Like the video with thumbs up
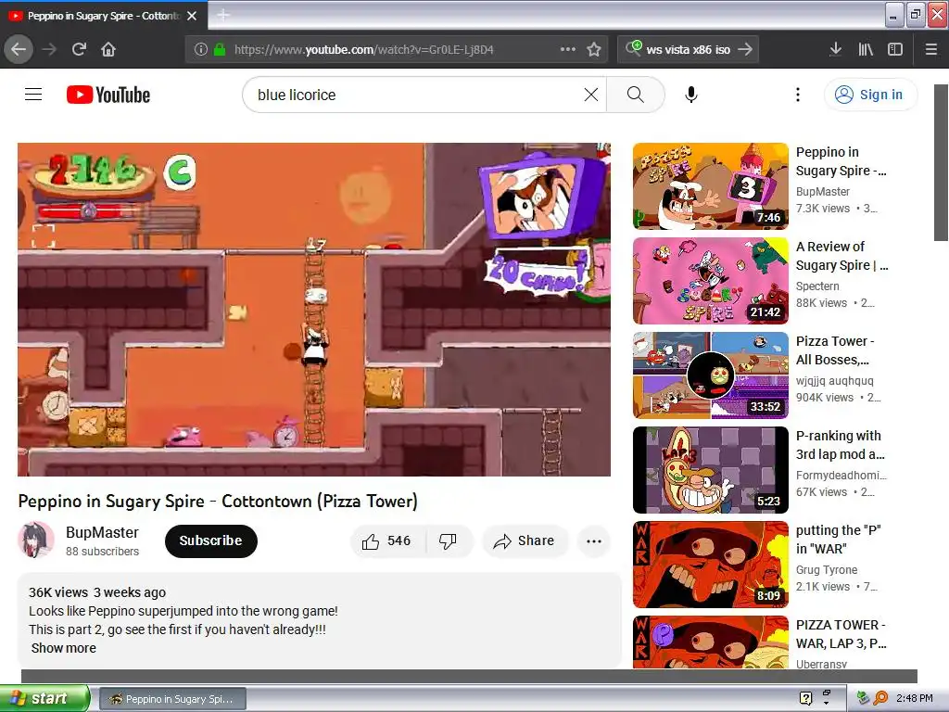Image resolution: width=949 pixels, height=712 pixels. point(387,541)
